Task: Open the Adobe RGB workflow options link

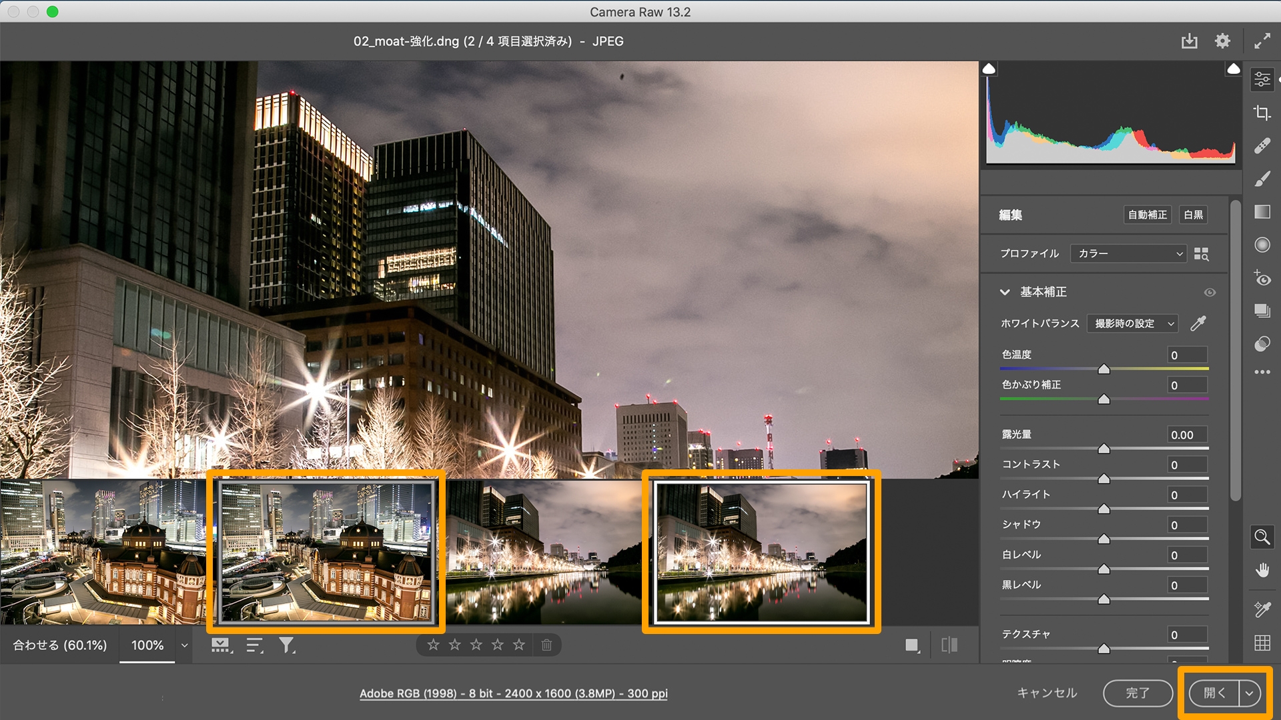Action: tap(513, 693)
